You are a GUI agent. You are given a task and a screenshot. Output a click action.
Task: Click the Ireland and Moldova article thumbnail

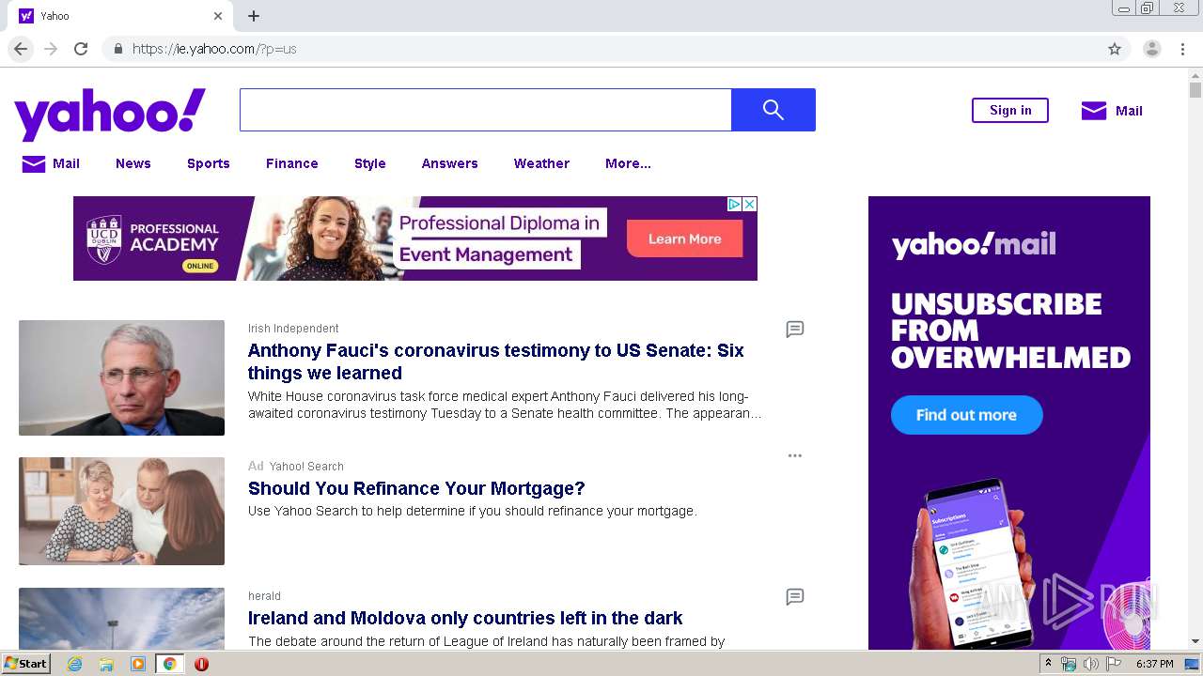[x=121, y=619]
